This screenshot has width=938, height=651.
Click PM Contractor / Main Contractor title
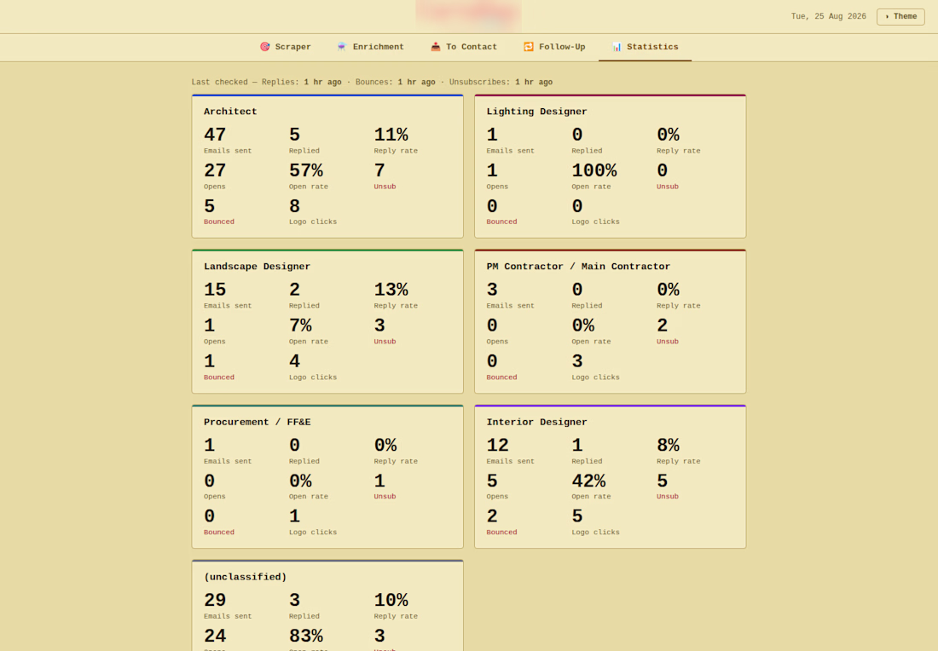click(x=578, y=267)
